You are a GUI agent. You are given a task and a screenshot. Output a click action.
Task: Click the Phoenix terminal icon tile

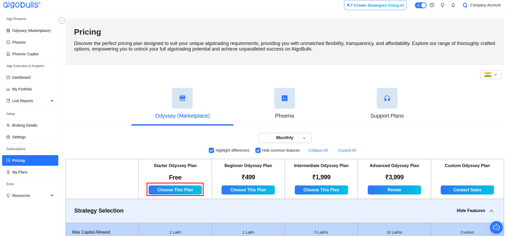pyautogui.click(x=285, y=98)
